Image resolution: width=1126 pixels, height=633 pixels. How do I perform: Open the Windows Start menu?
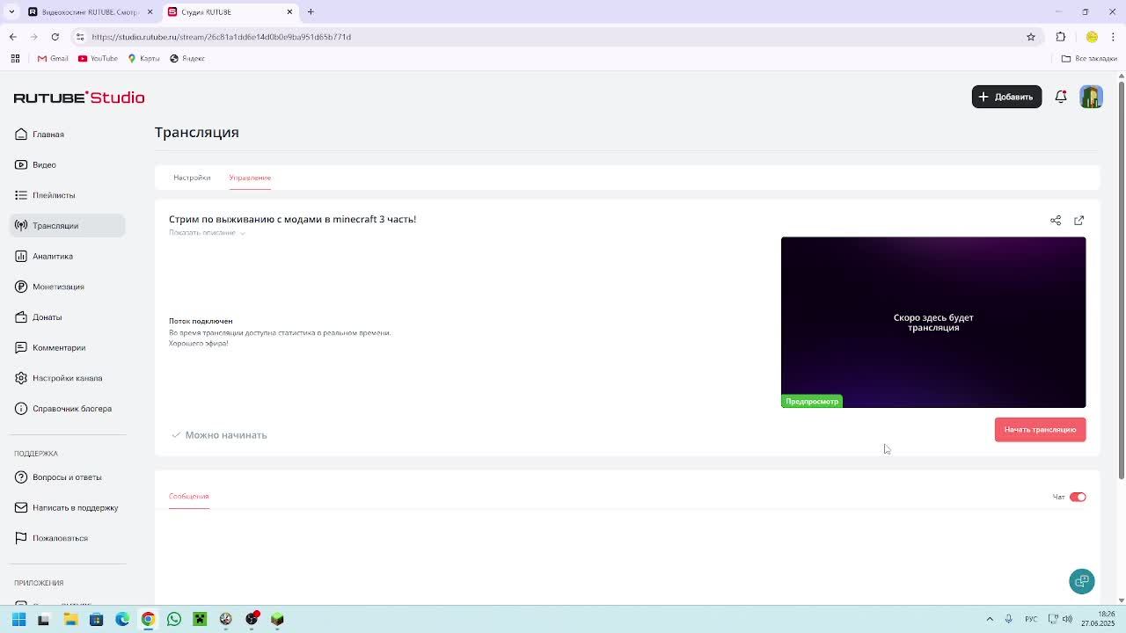pyautogui.click(x=18, y=619)
